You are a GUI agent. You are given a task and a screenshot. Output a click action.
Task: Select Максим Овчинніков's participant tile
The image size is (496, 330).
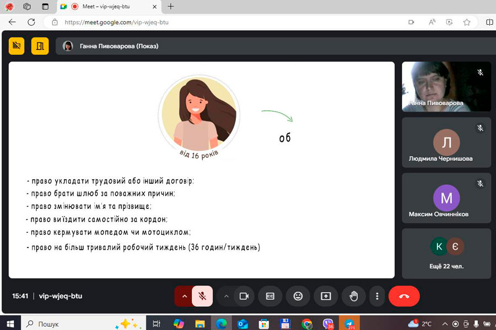[446, 198]
